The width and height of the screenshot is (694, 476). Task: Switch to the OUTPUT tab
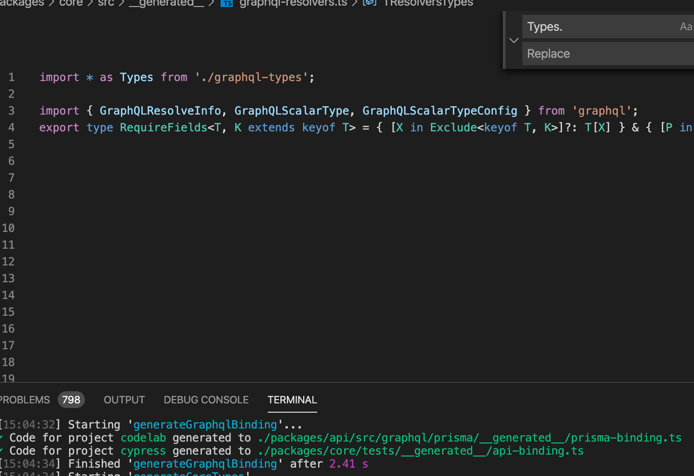[124, 400]
